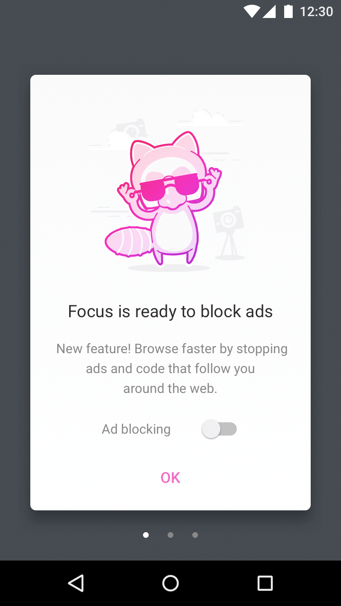This screenshot has width=341, height=606.
Task: Tap the gray camera on tripod icon
Action: pyautogui.click(x=229, y=232)
